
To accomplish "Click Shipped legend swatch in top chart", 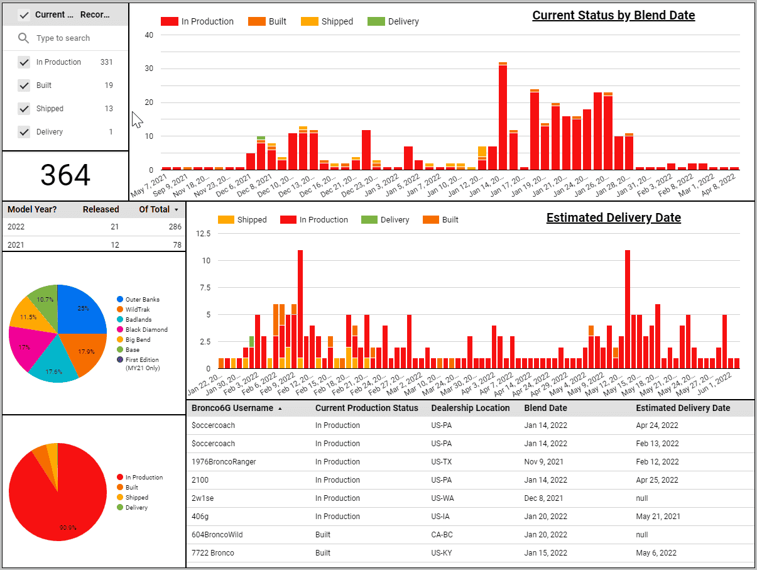I will click(310, 21).
